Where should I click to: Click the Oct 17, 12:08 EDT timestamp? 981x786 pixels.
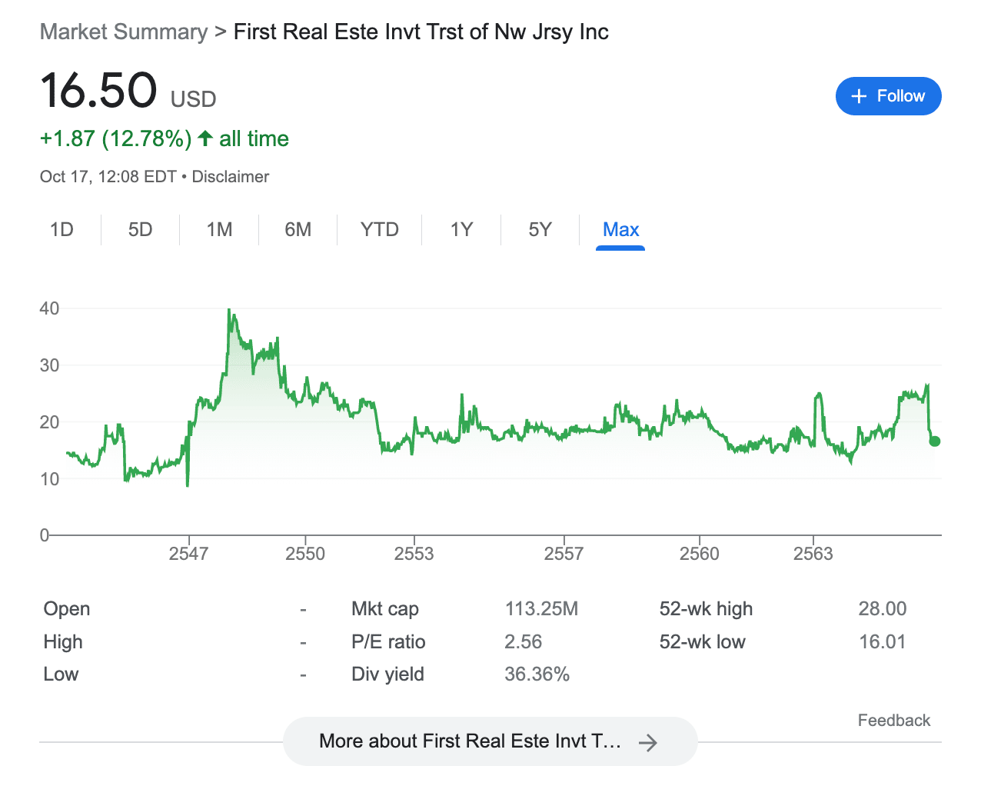click(108, 177)
